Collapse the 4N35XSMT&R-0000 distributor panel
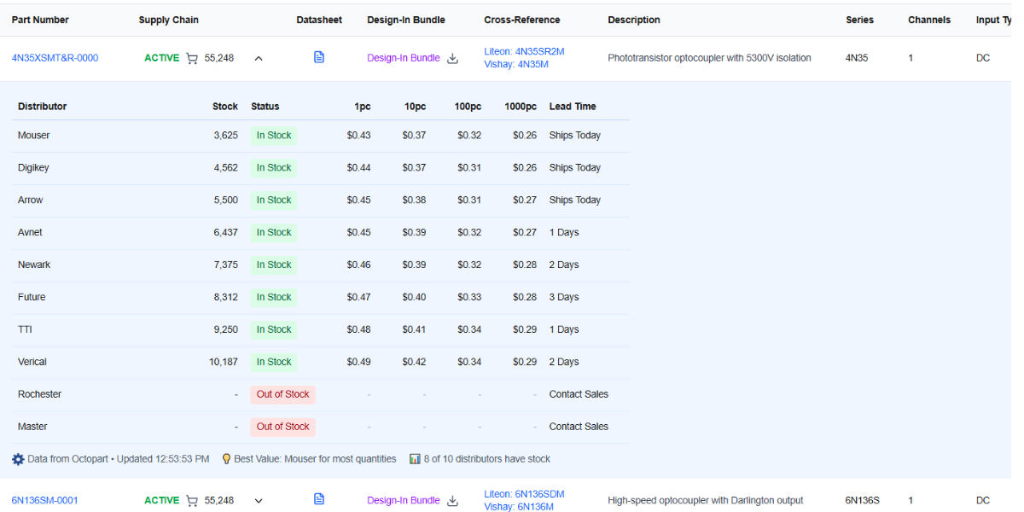This screenshot has width=1024, height=512. [259, 58]
